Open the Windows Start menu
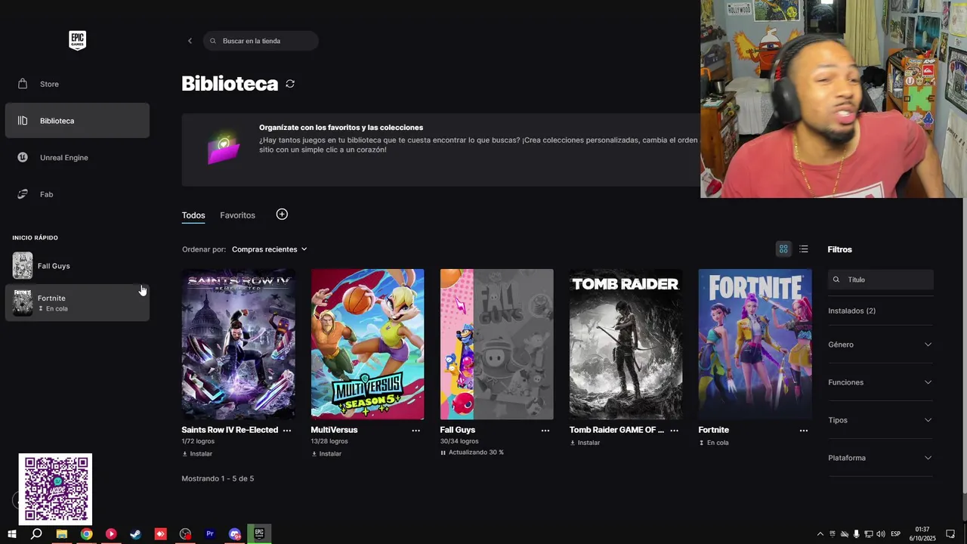967x544 pixels. [x=12, y=534]
